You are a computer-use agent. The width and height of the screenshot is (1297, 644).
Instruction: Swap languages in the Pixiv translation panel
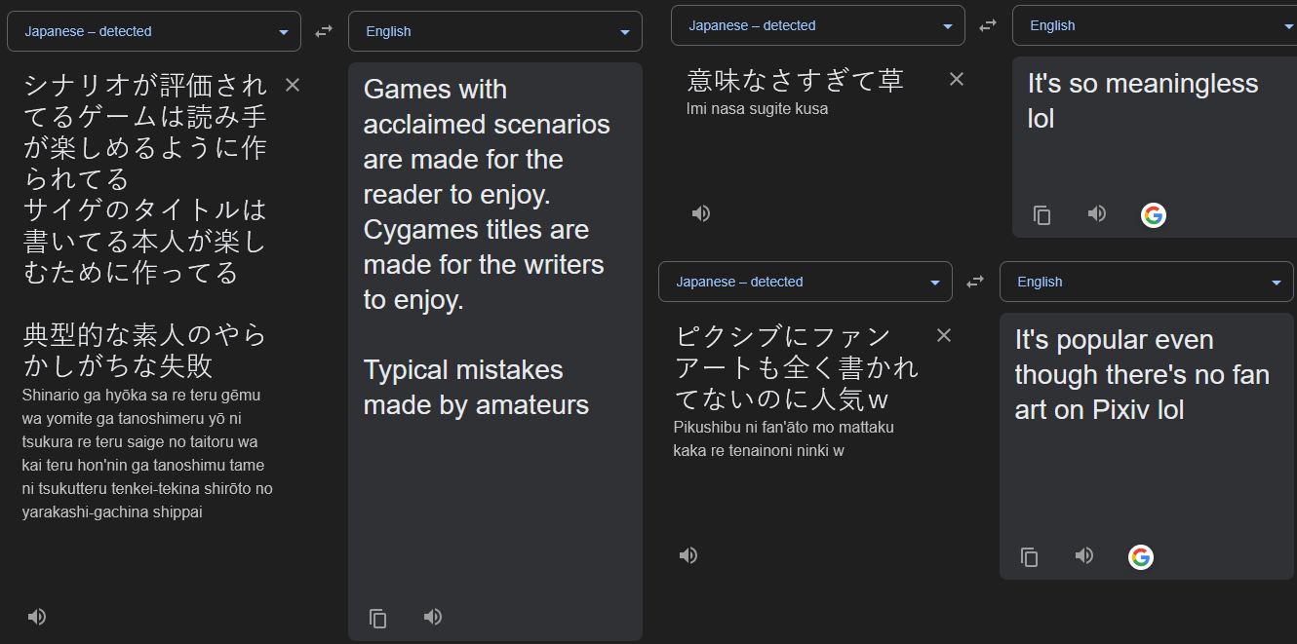[975, 282]
